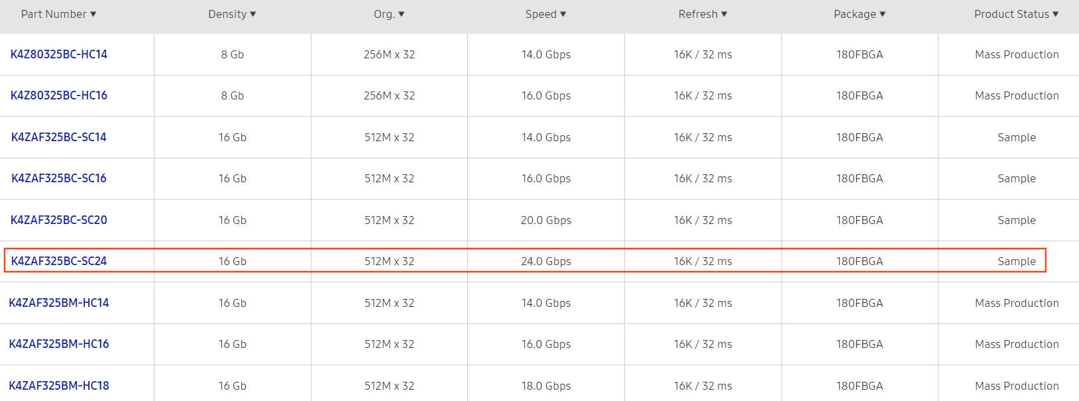The image size is (1079, 401).
Task: Click the Sample status in the K4ZAF325BC-SC24 row
Action: pos(1017,261)
